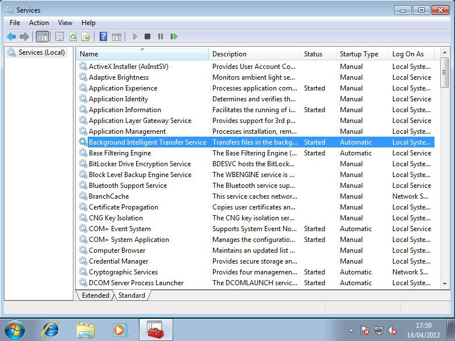Open the Properties toolbar icon
Viewport: 455px width, 341px height.
pos(59,37)
